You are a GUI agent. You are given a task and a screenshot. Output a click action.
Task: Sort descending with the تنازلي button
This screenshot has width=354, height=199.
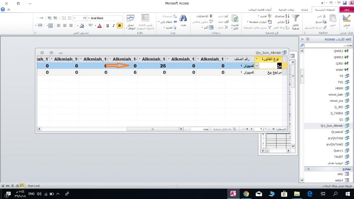(283, 22)
